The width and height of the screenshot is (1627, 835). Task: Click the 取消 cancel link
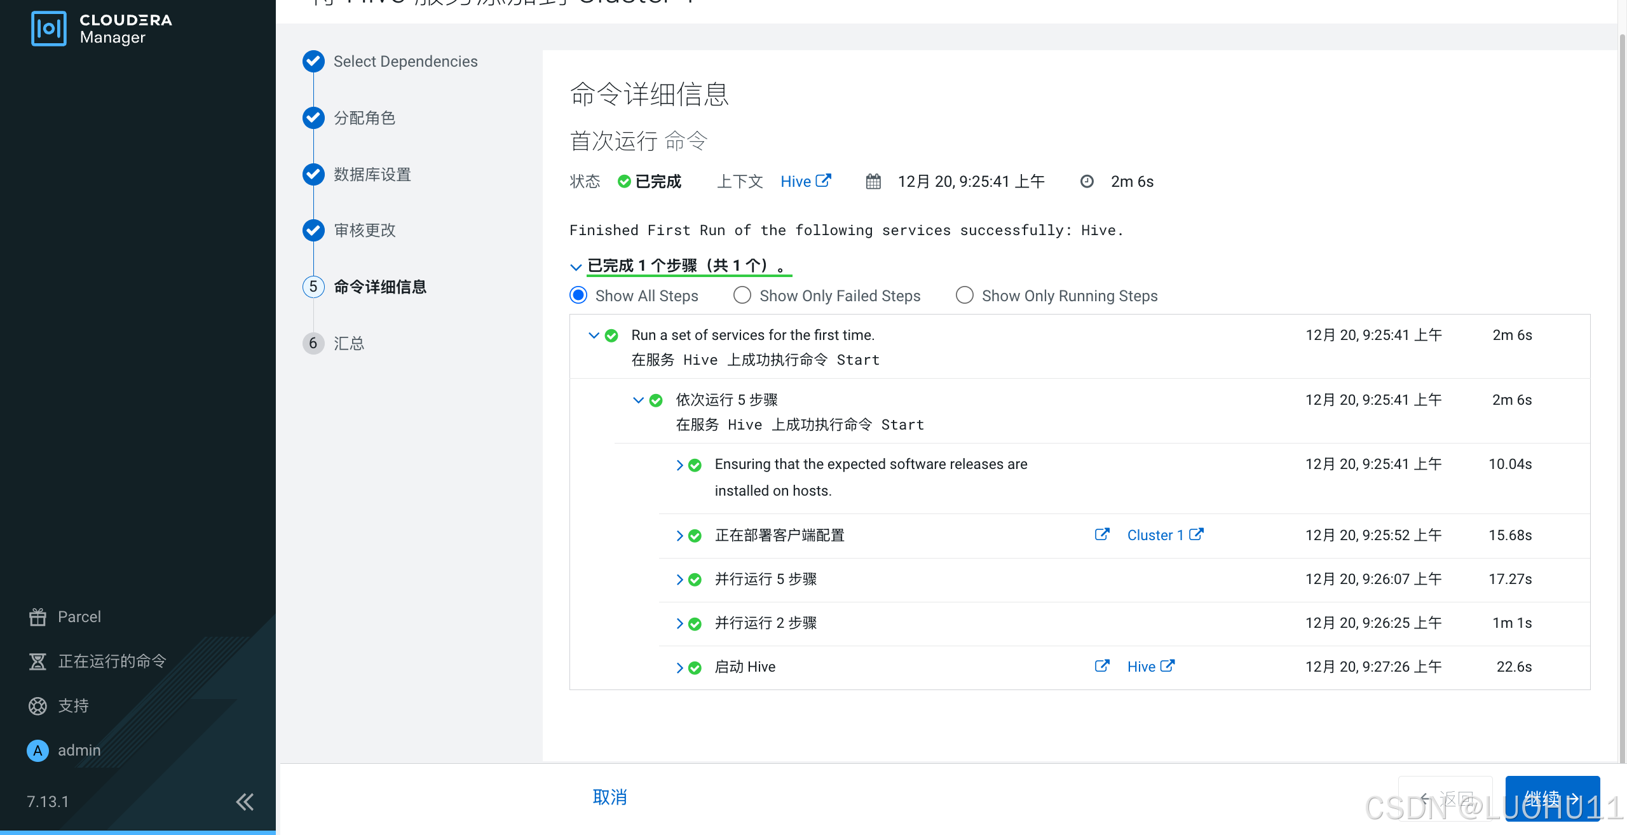[x=609, y=798]
